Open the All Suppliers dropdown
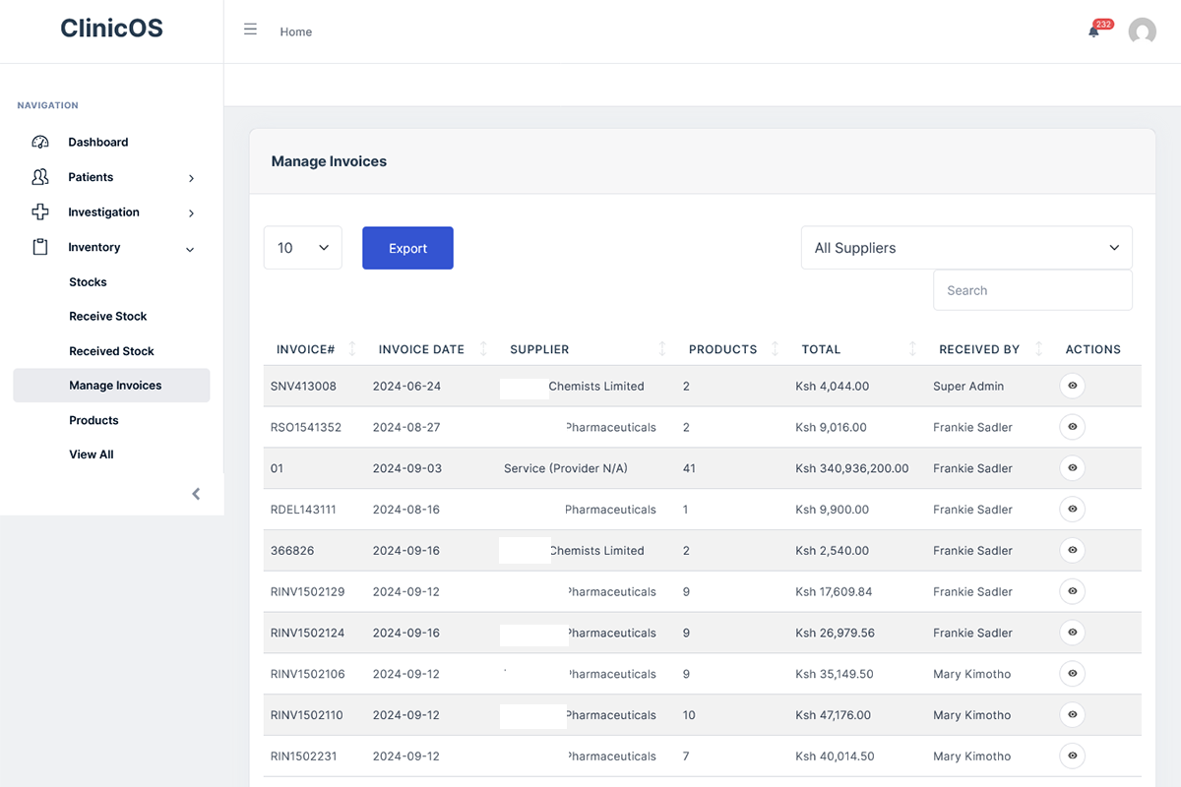 (965, 248)
